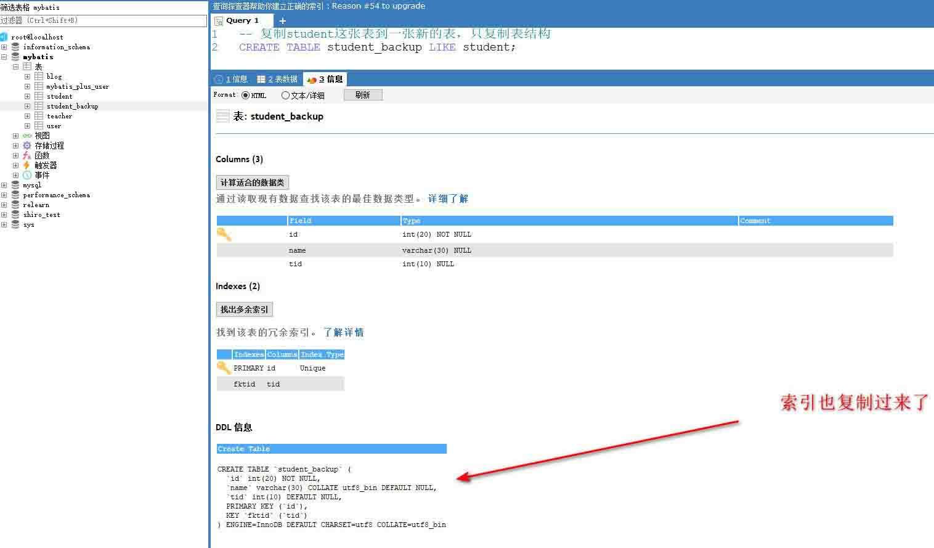Click the root@localhost connection icon

point(4,37)
